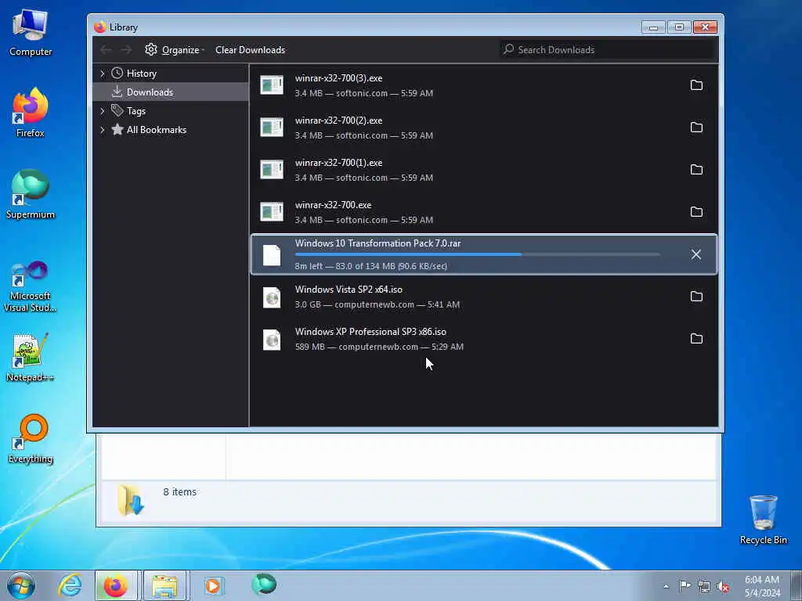Image resolution: width=802 pixels, height=601 pixels.
Task: Open the Everything desktop shortcut
Action: [x=31, y=438]
